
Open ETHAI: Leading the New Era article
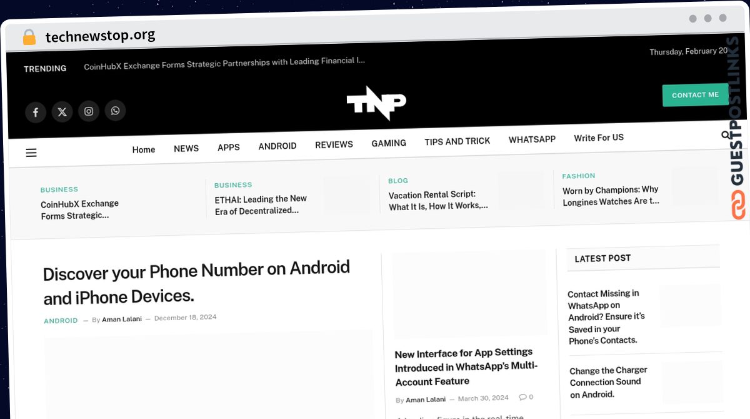coord(261,204)
